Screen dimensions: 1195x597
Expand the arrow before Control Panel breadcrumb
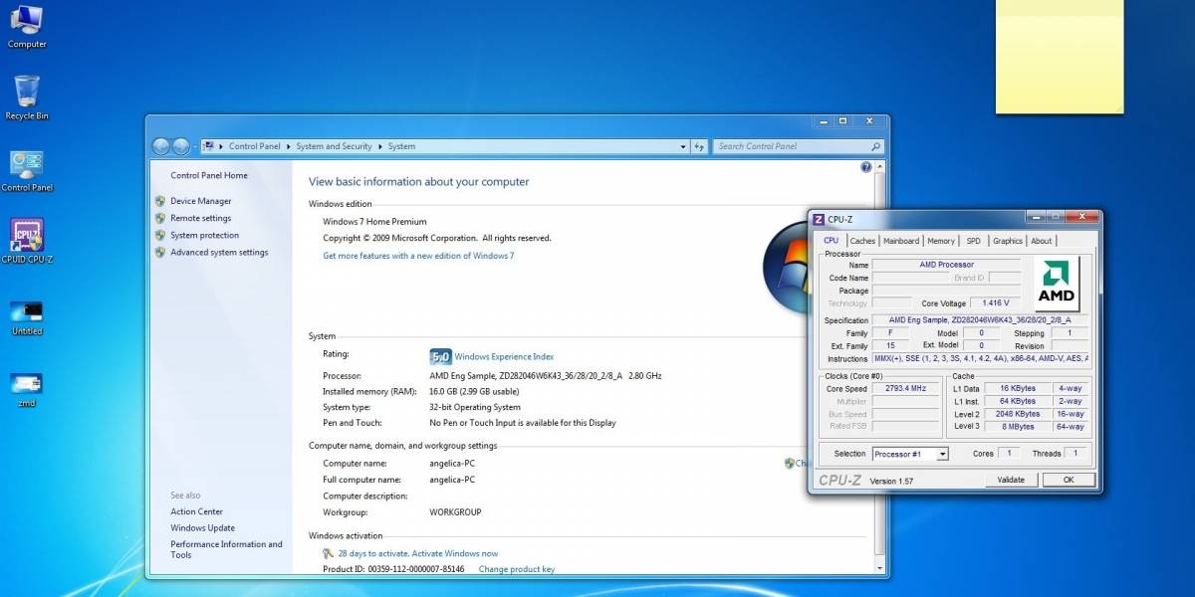[221, 146]
